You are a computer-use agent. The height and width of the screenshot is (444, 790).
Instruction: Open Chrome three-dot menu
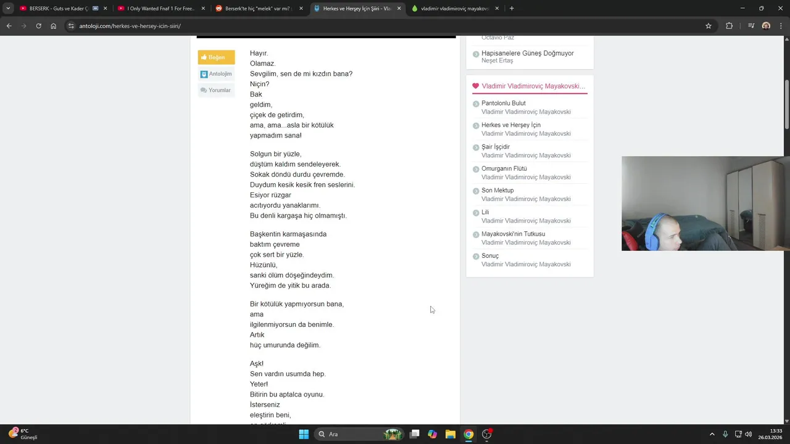tap(781, 26)
